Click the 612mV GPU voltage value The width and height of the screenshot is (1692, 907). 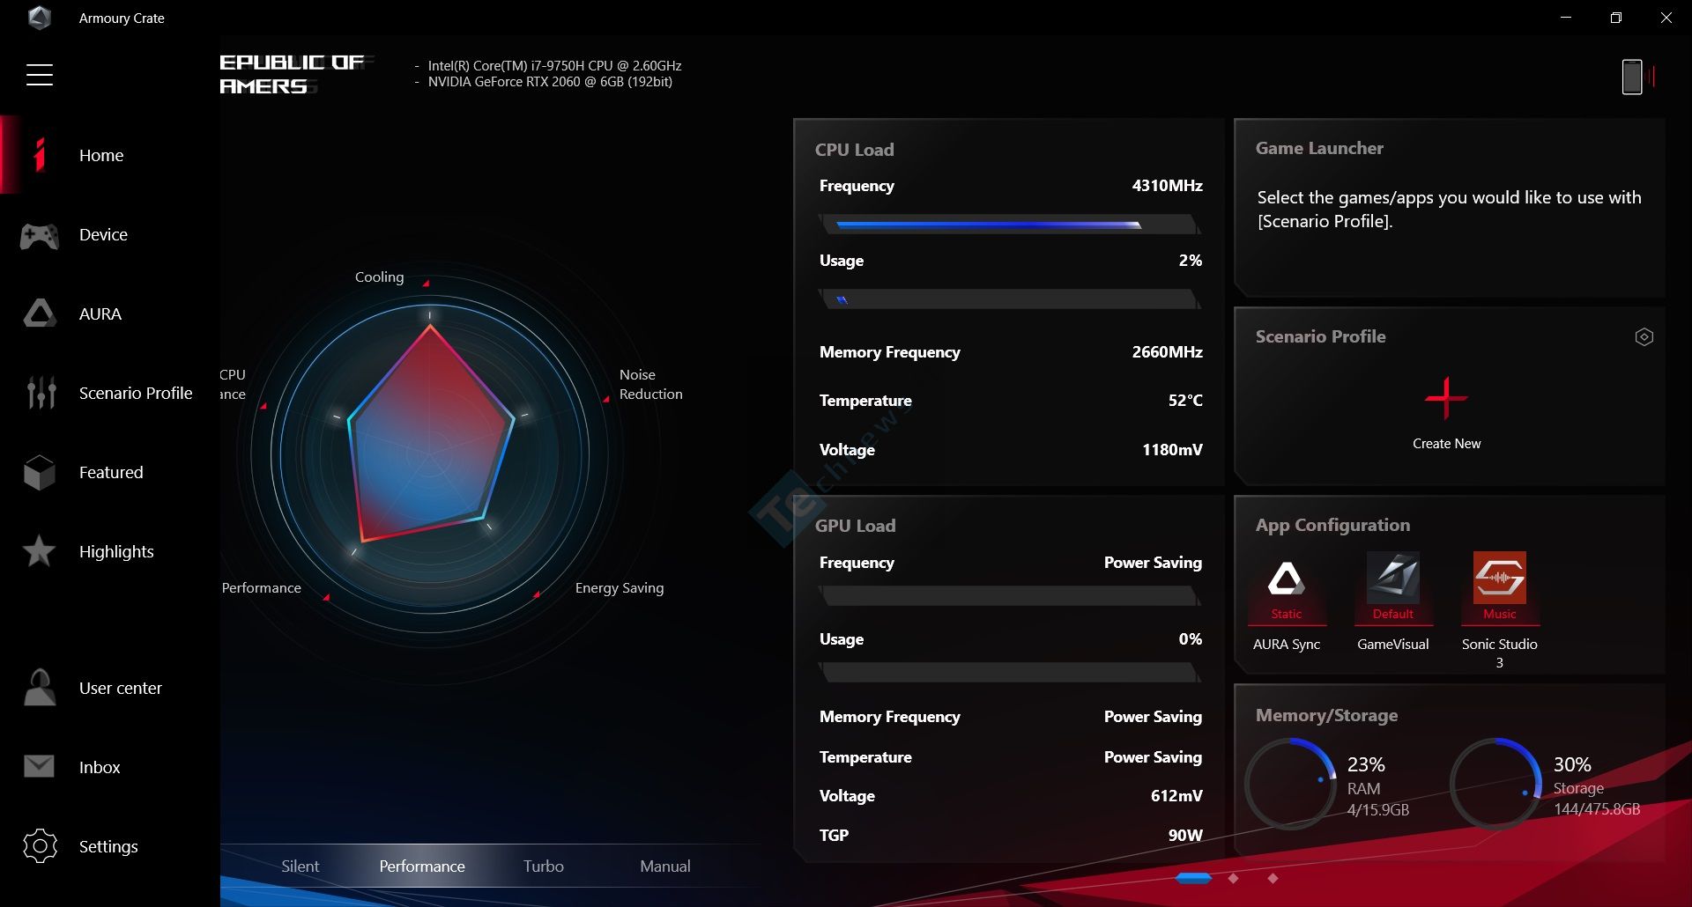[1176, 796]
